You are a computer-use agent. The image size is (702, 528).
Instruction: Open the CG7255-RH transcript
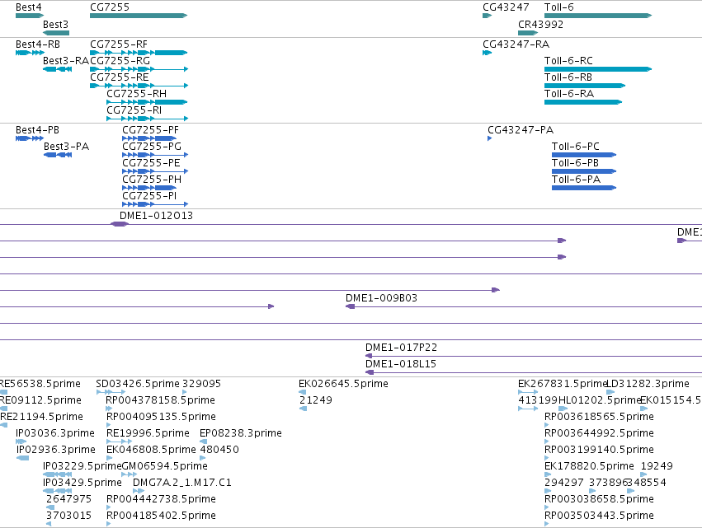point(147,102)
